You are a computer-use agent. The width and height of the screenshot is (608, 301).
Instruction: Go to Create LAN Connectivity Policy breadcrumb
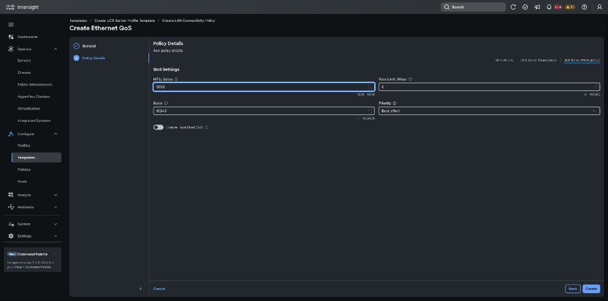189,21
